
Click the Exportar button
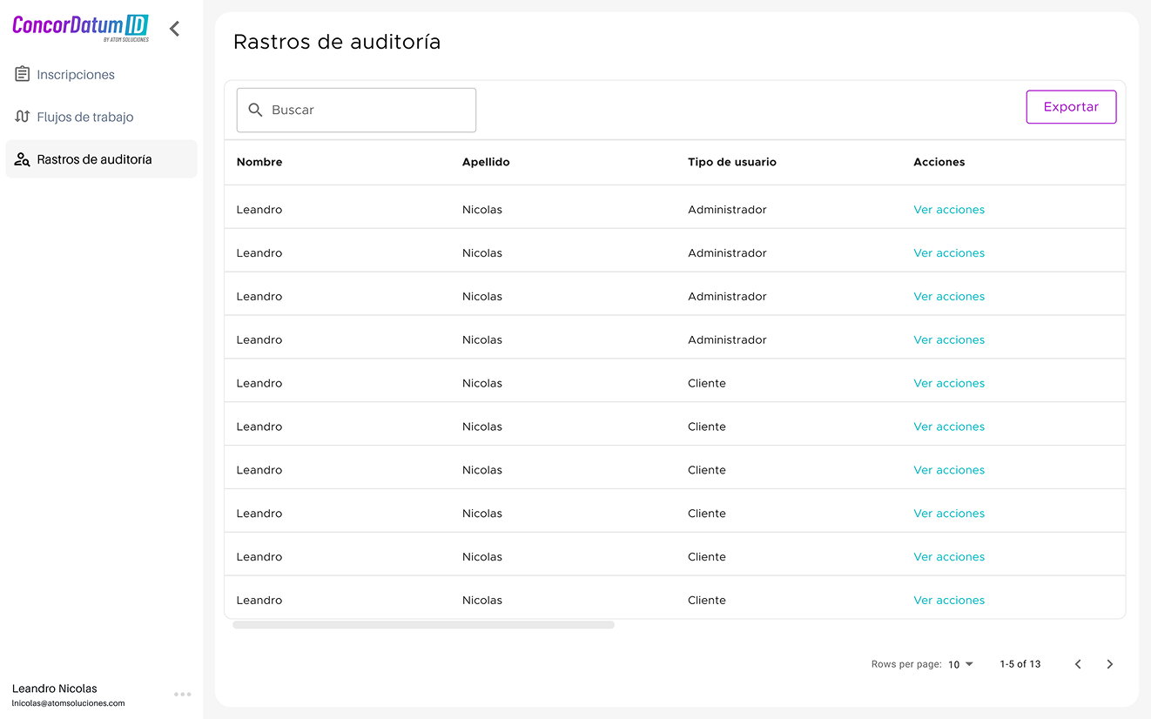[x=1071, y=107]
